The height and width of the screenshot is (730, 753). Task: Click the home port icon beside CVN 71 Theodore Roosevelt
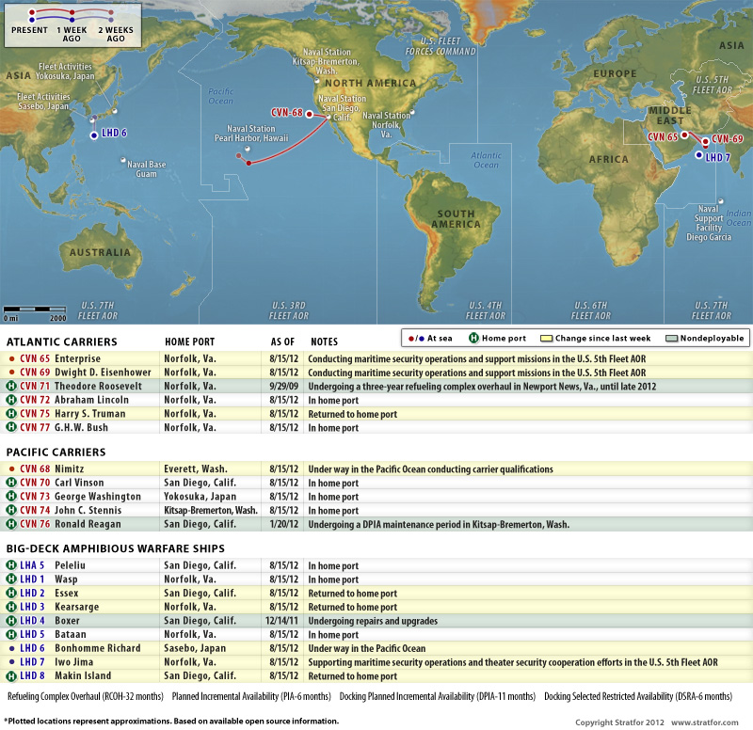pyautogui.click(x=11, y=386)
